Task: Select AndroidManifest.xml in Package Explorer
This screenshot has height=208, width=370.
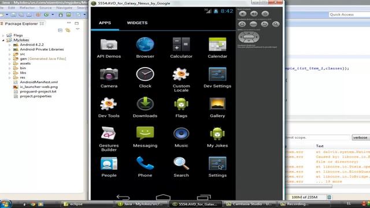Action: [x=39, y=82]
